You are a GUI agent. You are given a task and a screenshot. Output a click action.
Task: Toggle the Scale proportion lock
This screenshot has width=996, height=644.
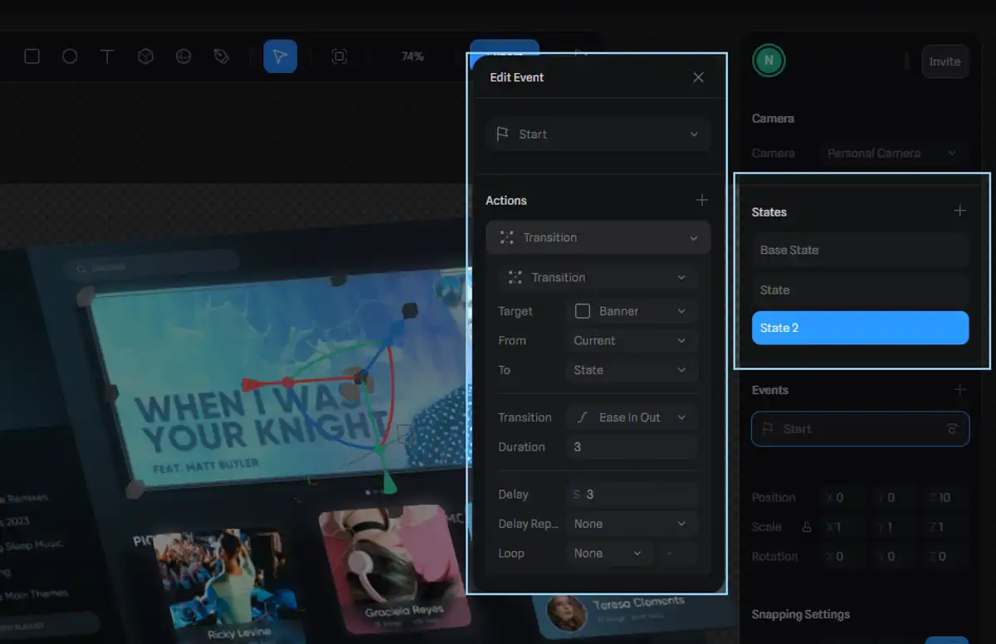(x=806, y=527)
